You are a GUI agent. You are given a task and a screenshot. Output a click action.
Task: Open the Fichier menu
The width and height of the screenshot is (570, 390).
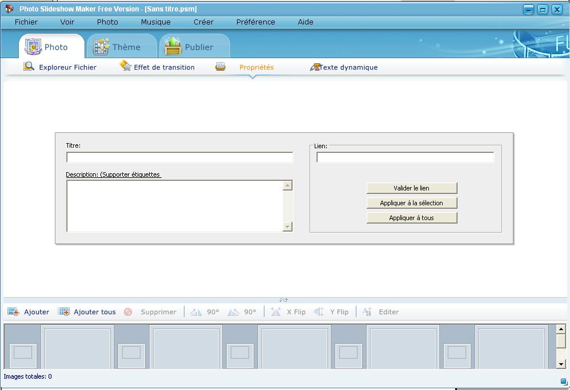point(26,22)
